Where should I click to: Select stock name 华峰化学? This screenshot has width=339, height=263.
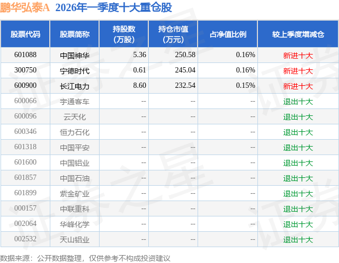pos(75,224)
